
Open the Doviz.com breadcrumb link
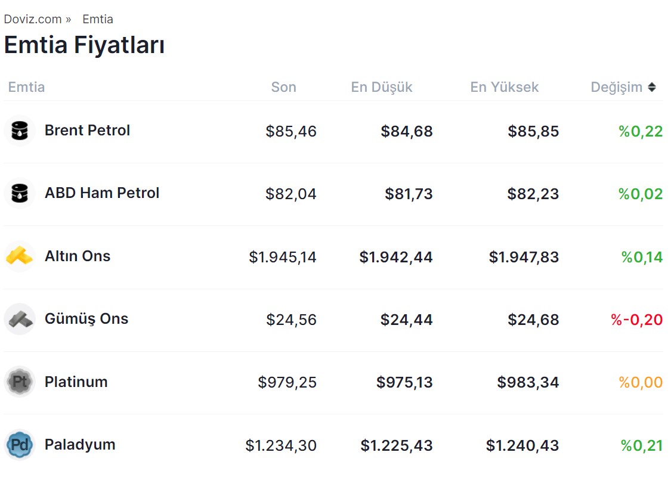tap(33, 19)
